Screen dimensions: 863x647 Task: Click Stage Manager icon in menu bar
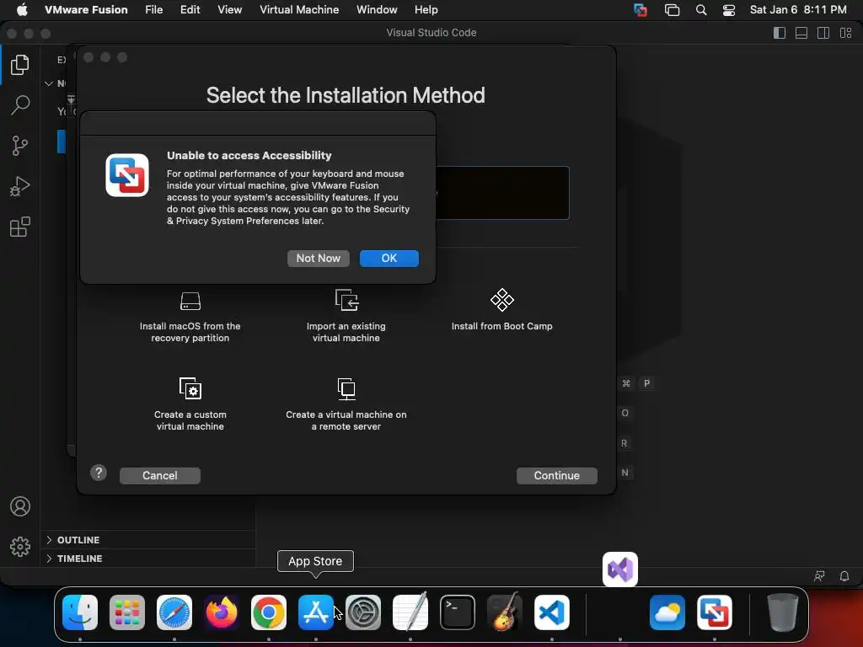pos(672,10)
